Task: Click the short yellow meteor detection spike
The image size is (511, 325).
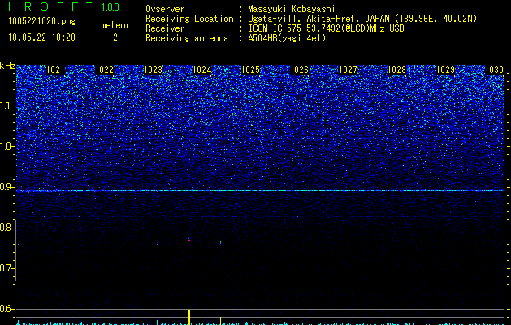Action: [x=221, y=321]
